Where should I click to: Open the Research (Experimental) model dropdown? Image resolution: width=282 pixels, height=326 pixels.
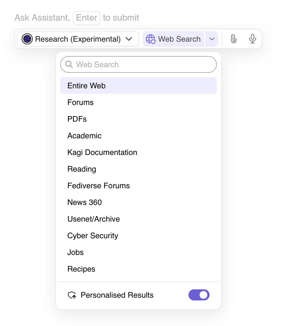click(77, 39)
